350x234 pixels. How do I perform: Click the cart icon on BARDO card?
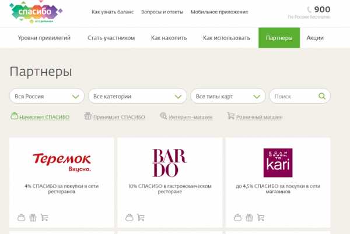tap(141, 218)
